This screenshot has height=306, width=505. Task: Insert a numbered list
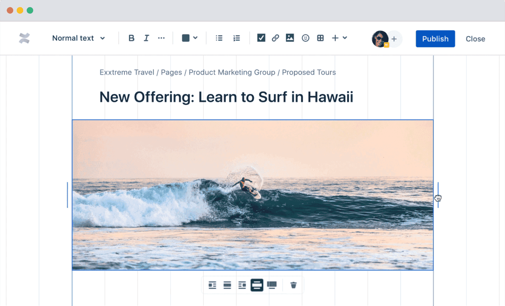click(237, 38)
